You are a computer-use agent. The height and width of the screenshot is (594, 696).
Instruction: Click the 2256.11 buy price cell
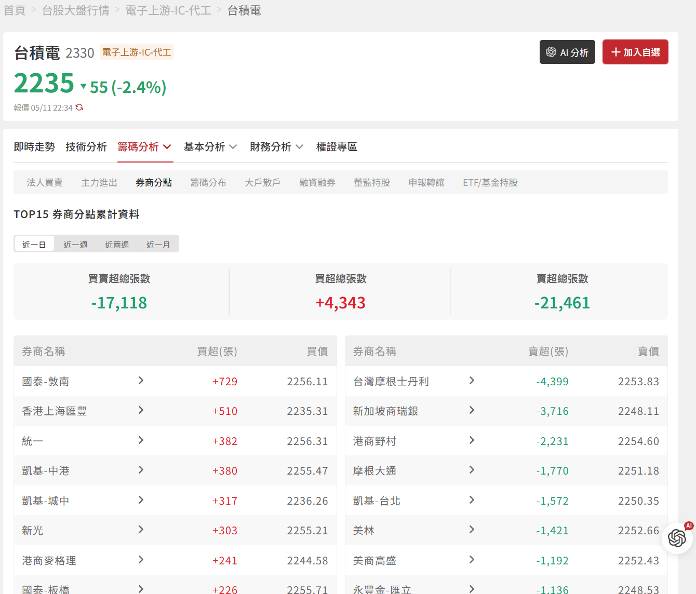click(x=307, y=382)
